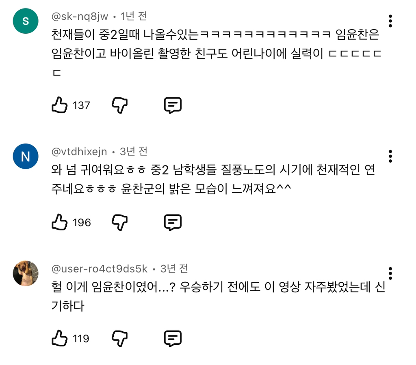Go to @user-ro4ct9ds5k channel via username

click(x=100, y=269)
